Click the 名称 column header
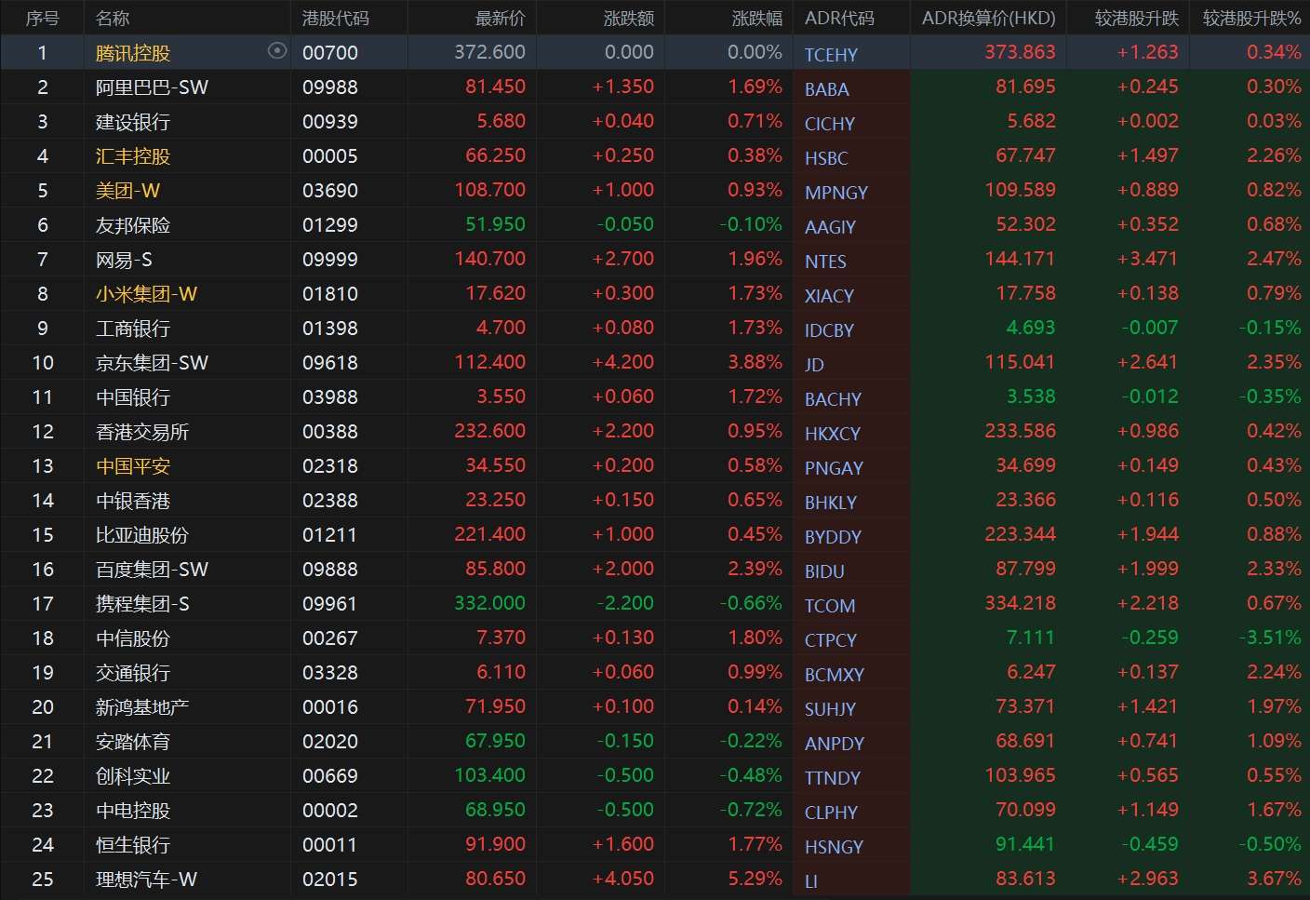 (x=113, y=18)
